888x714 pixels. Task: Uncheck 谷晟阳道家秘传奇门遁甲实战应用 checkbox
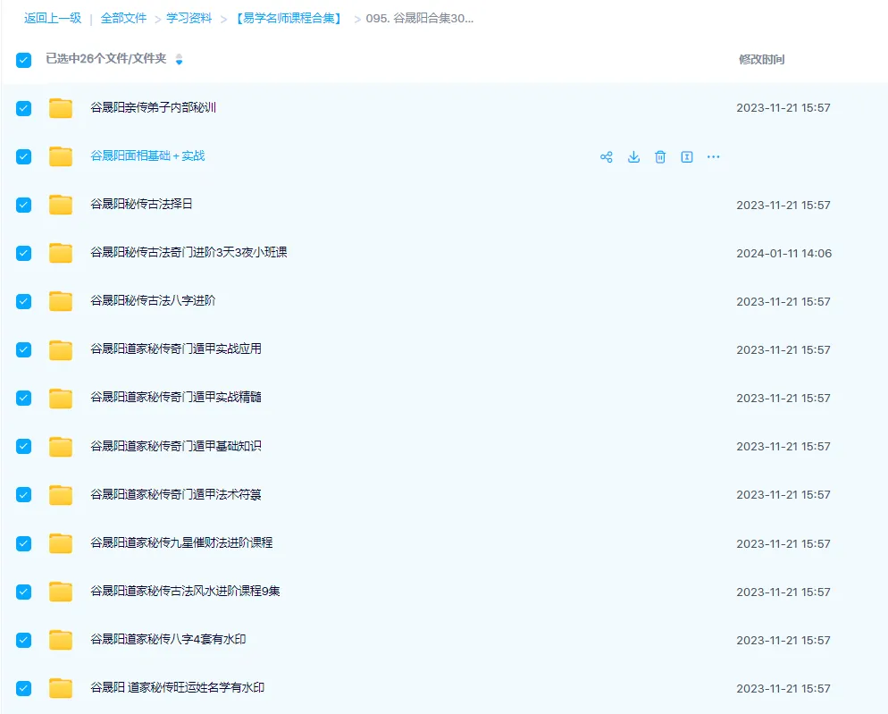point(24,349)
